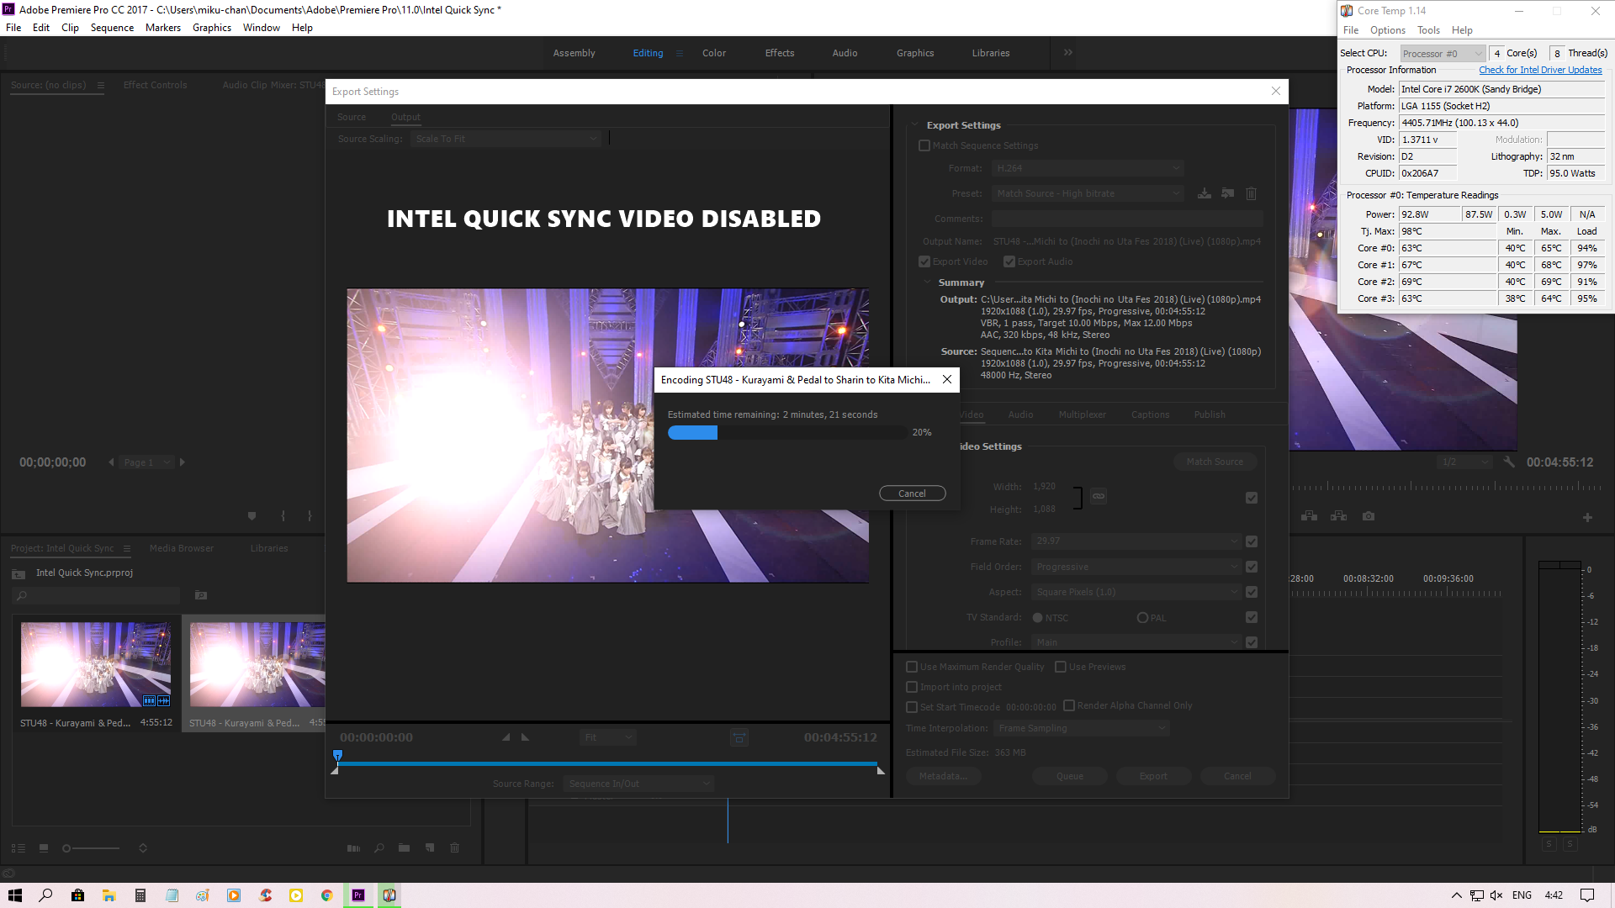Image resolution: width=1615 pixels, height=908 pixels.
Task: Switch Project panel to icon view
Action: point(44,848)
